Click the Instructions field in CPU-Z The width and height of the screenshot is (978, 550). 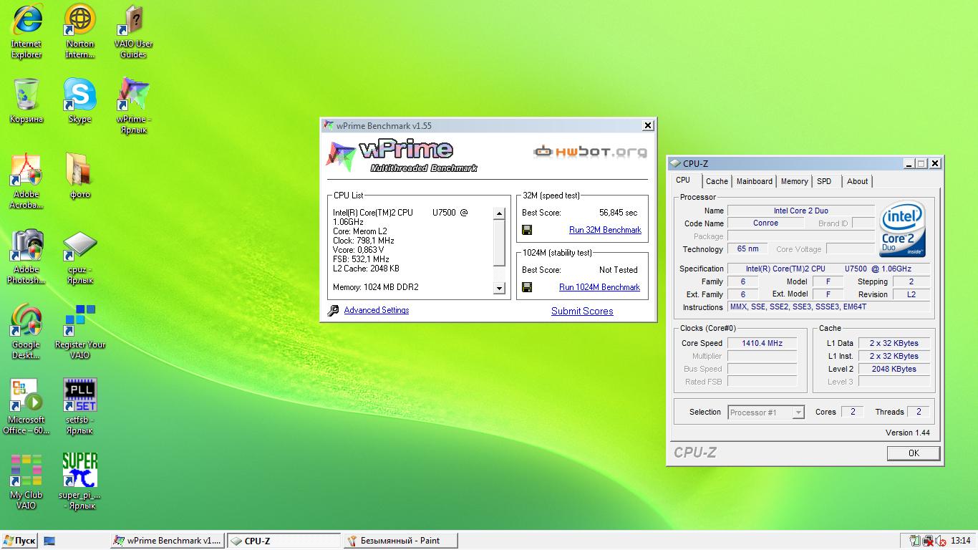[828, 307]
